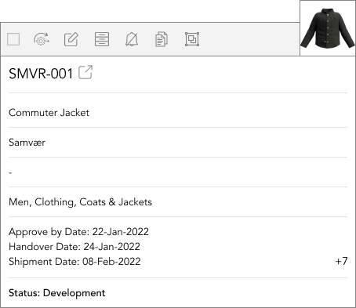The image size is (356, 308).
Task: Click the Status: Development label
Action: [57, 293]
